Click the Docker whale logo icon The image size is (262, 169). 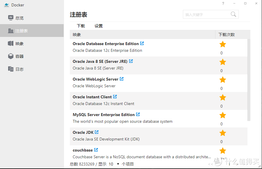(6, 5)
